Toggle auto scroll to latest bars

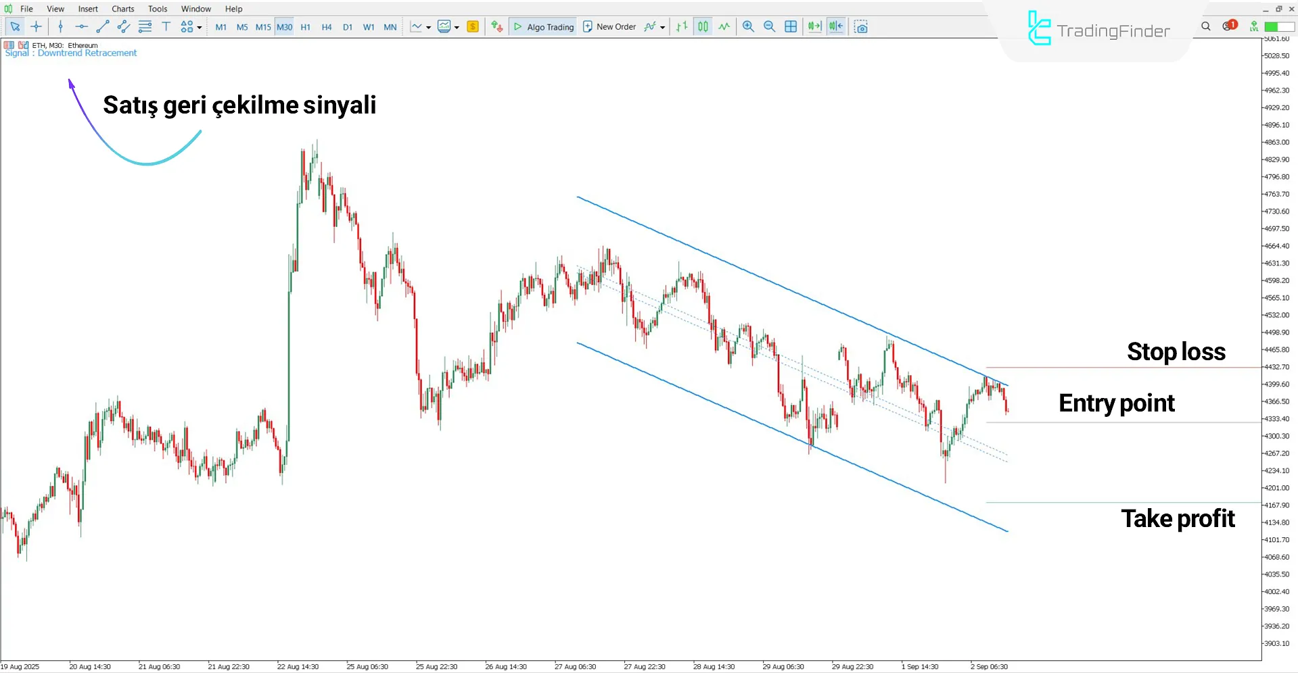tap(814, 26)
